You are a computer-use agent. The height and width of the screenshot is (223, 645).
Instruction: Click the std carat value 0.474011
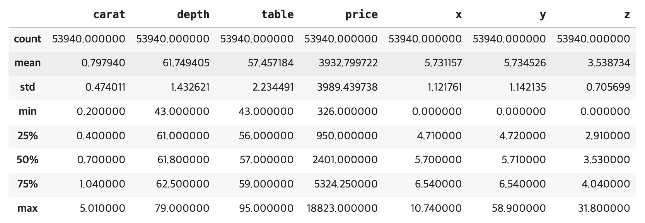click(105, 87)
